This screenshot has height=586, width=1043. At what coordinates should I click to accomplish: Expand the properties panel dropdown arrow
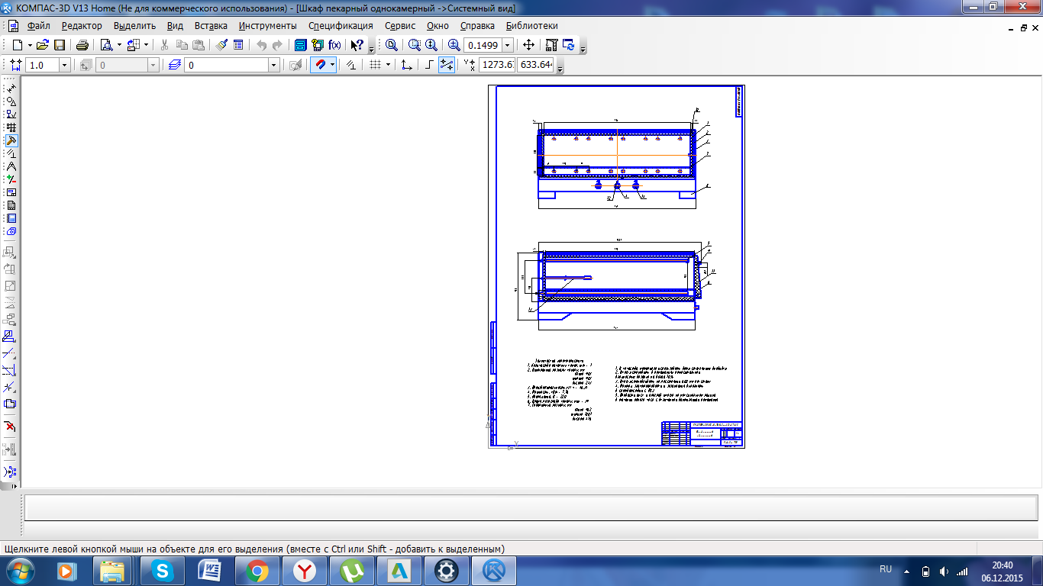(x=146, y=45)
